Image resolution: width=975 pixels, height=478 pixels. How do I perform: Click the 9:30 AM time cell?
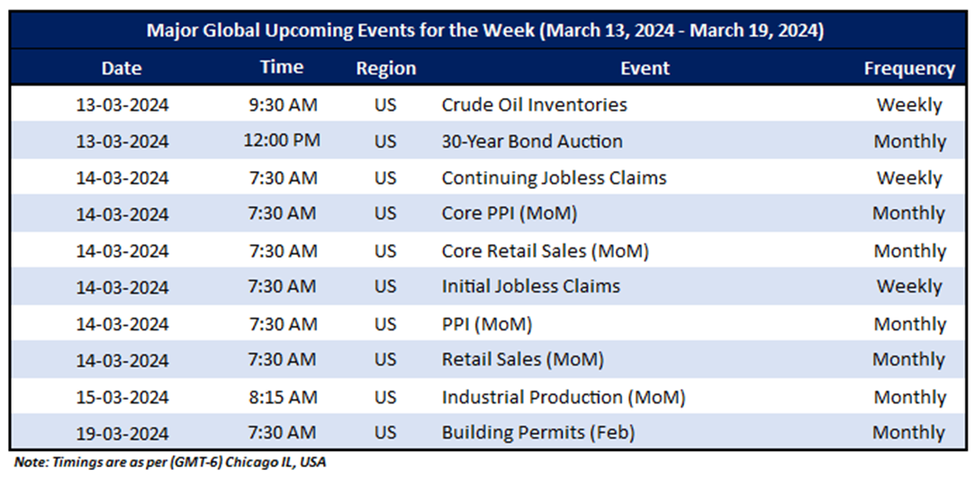tap(282, 104)
